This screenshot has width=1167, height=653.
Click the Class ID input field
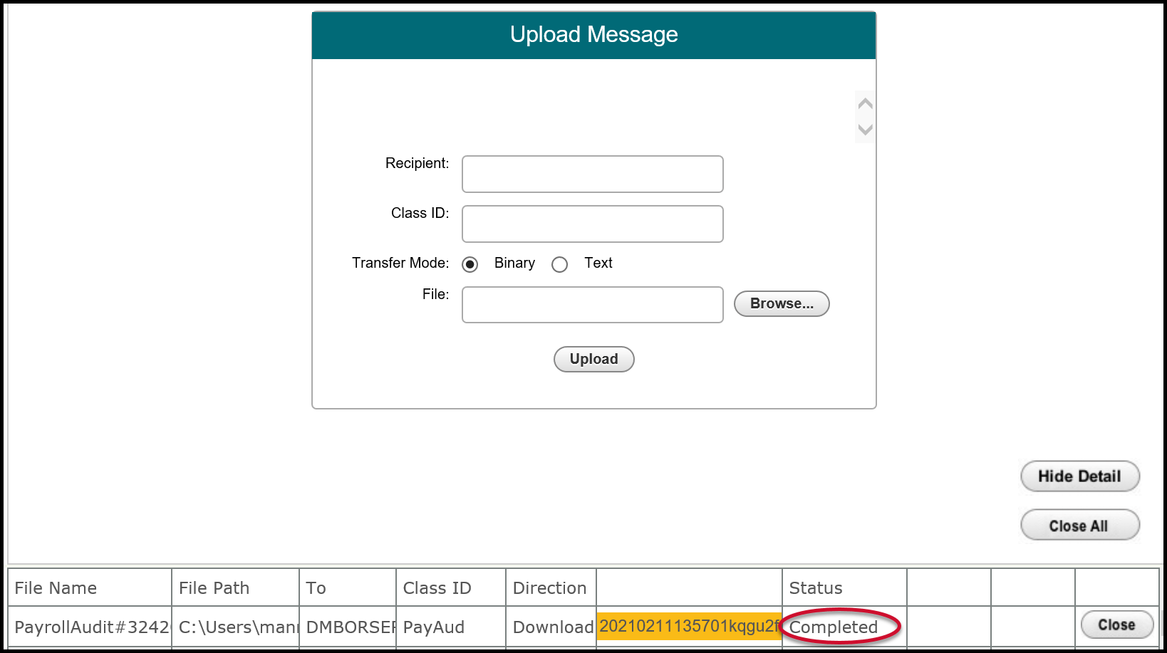[x=592, y=224]
